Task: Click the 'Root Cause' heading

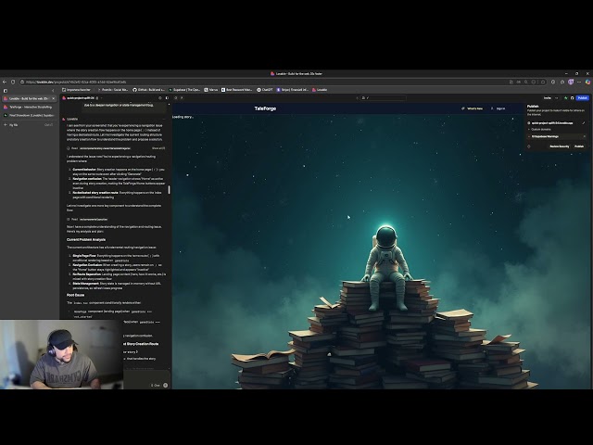Action: (76, 295)
